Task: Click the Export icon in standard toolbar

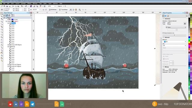Action: click(x=37, y=6)
